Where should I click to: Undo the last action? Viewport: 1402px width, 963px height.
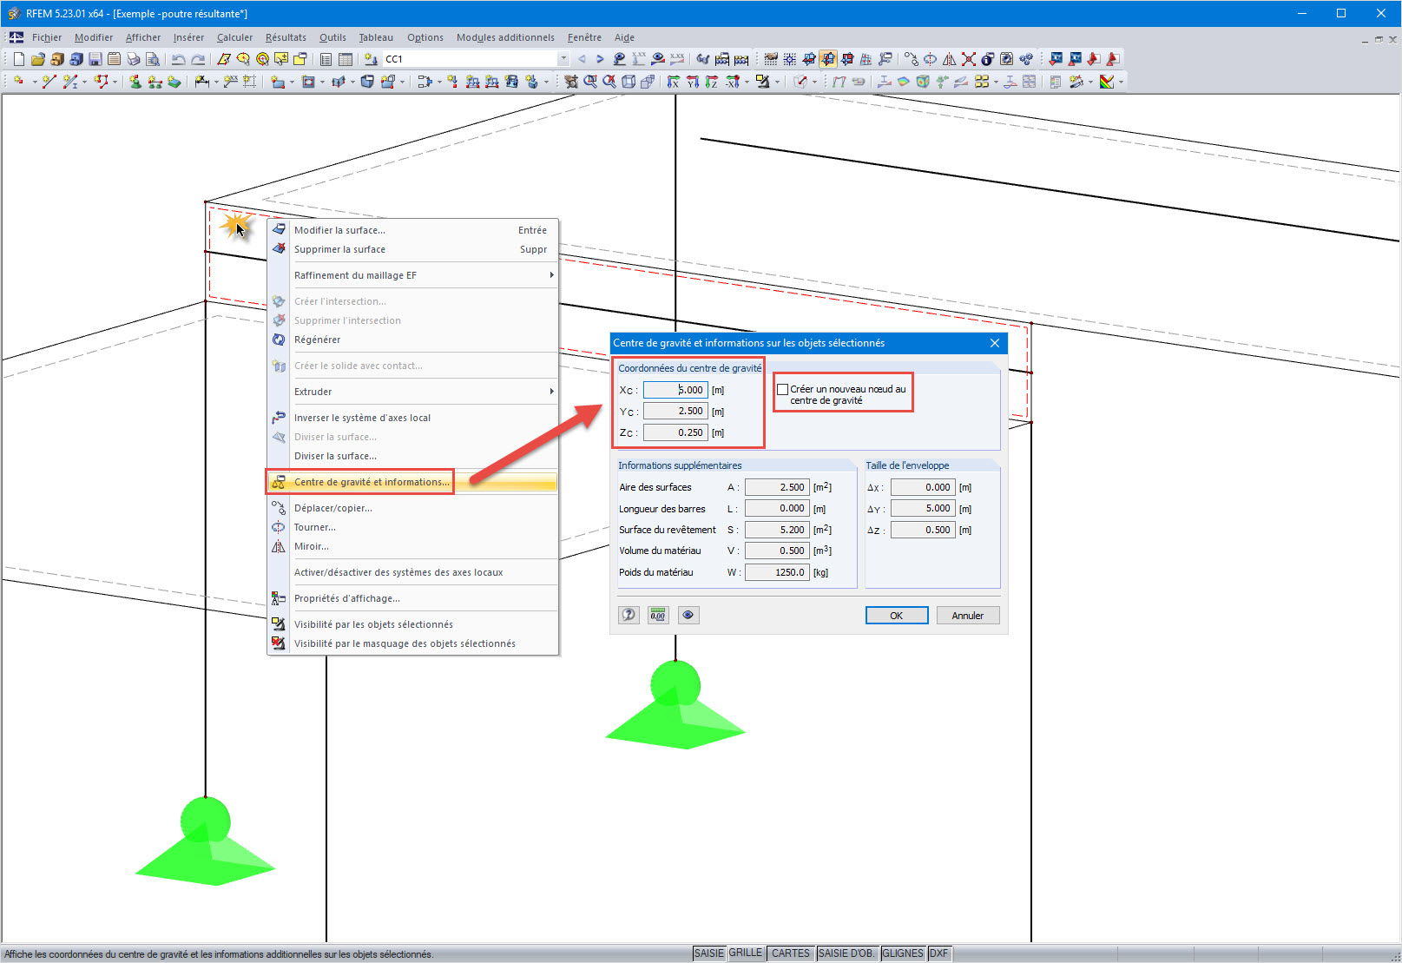coord(178,59)
